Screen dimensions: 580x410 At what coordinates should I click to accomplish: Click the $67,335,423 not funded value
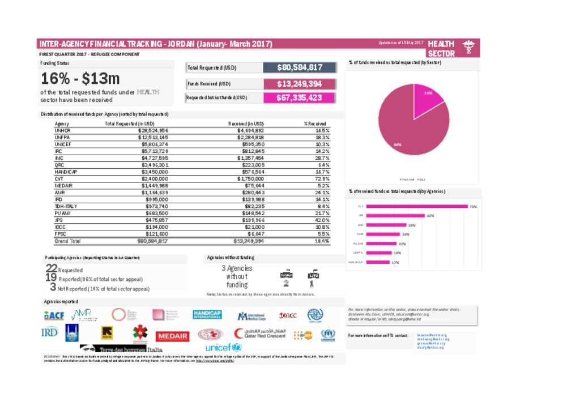299,98
